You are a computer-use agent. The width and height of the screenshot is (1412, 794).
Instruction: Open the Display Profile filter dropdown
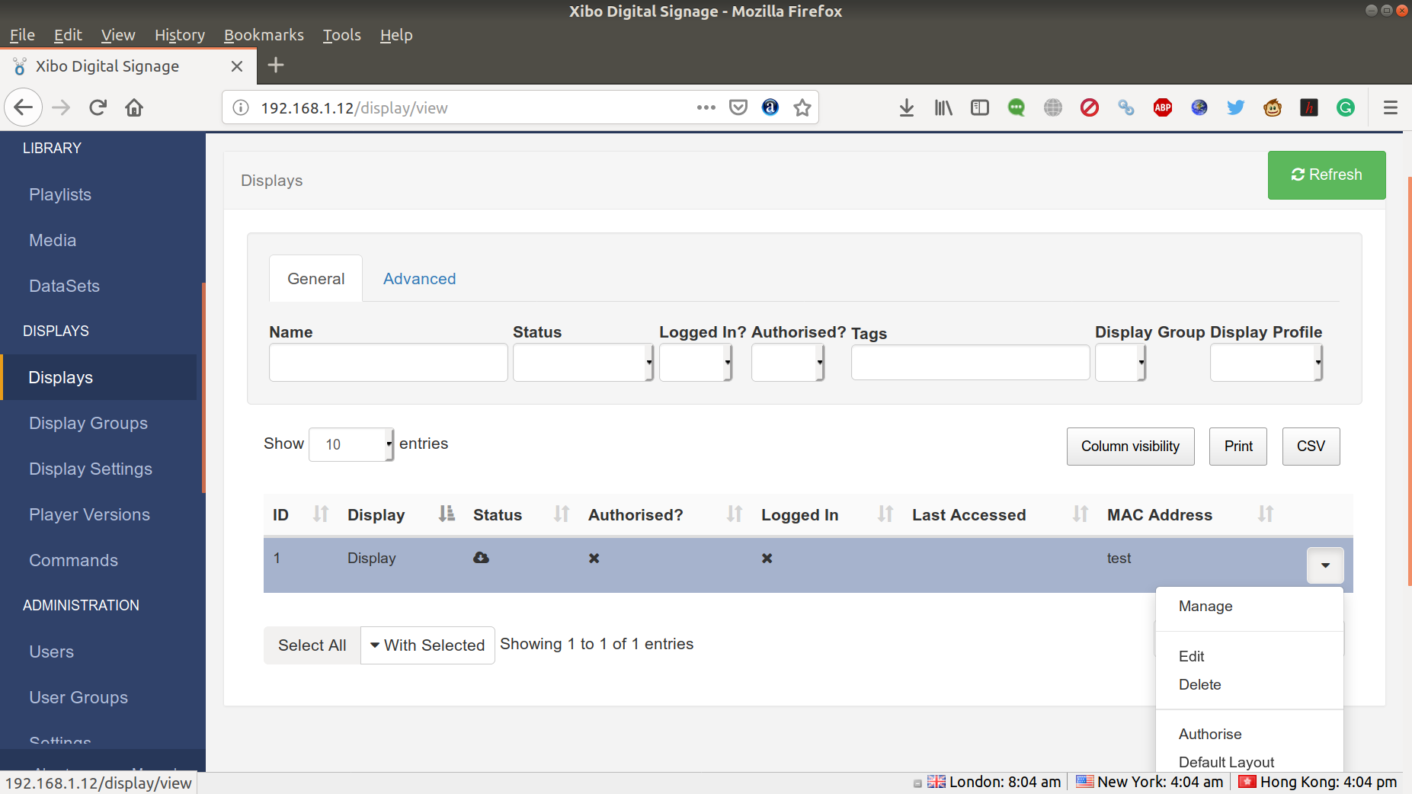point(1266,362)
